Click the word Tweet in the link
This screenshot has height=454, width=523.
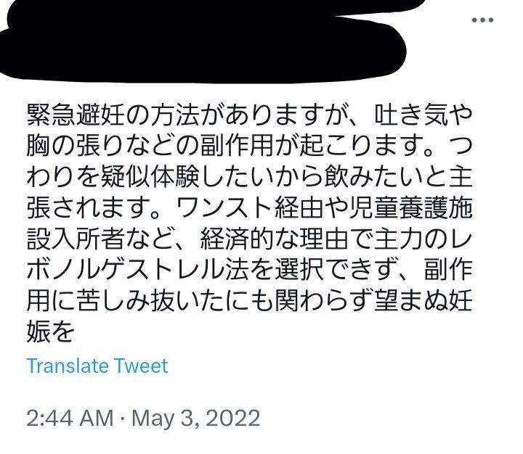pos(141,366)
